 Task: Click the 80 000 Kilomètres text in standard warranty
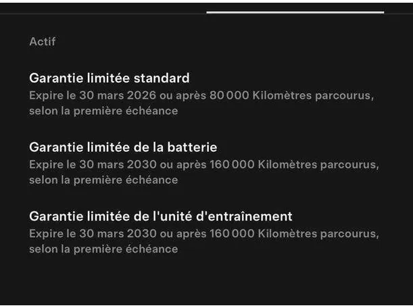point(260,96)
